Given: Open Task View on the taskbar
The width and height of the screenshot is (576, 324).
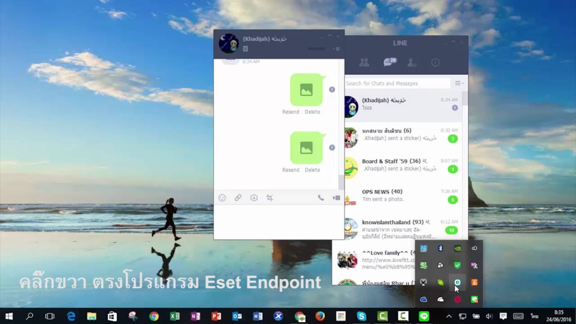Looking at the screenshot, I should coord(50,316).
